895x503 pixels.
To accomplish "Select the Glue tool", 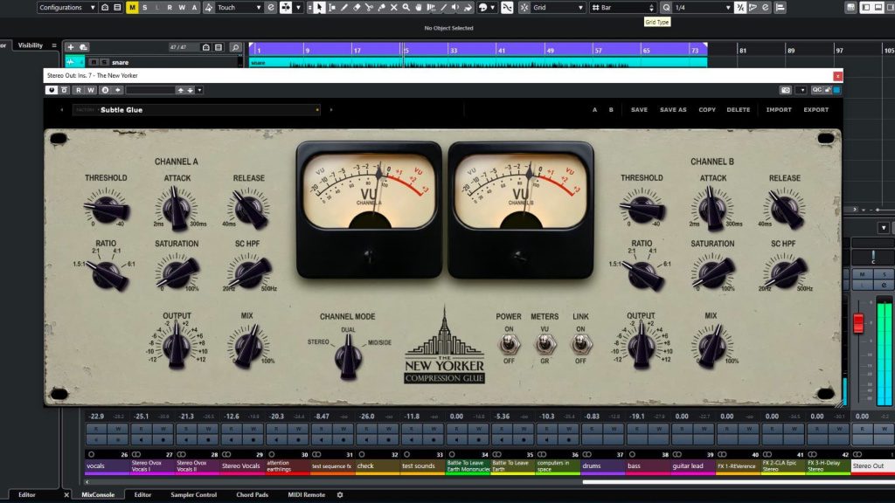I will click(x=381, y=7).
